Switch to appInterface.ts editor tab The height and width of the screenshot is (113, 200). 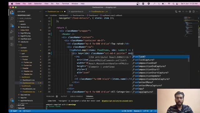tap(77, 12)
